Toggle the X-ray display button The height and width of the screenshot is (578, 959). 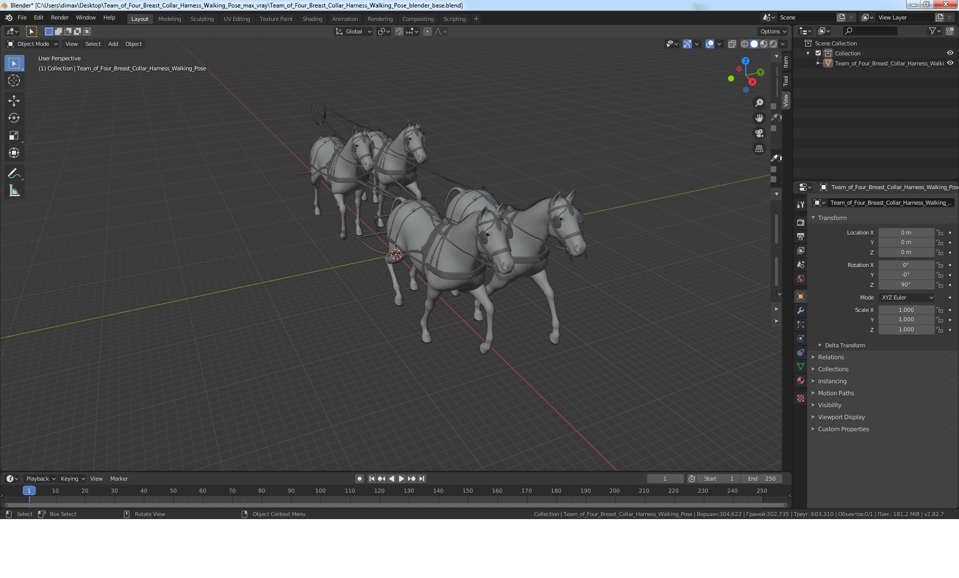732,44
